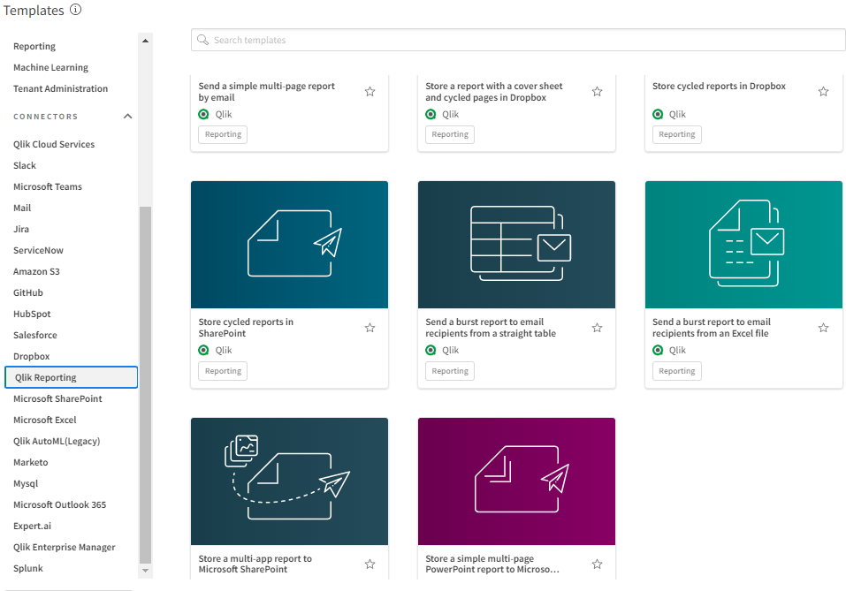Image resolution: width=846 pixels, height=591 pixels.
Task: Click the Qlik badge on Store cycled reports in Dropbox
Action: 658,113
